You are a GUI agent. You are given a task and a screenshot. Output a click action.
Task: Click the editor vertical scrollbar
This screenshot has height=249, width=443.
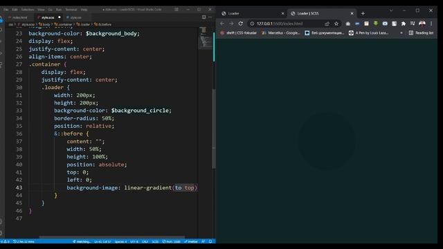tap(214, 129)
